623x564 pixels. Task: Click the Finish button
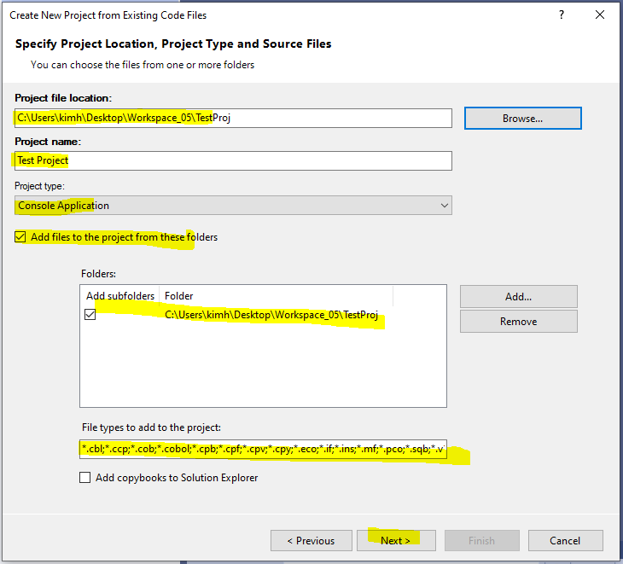pyautogui.click(x=481, y=540)
